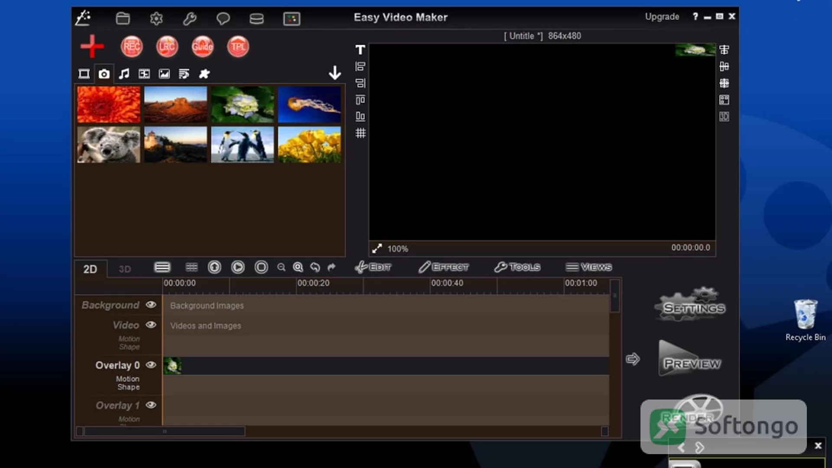Open the Views menu
Screen dimensions: 832x468
click(x=589, y=267)
